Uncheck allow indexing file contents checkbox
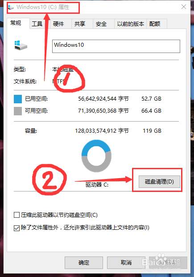 (x=17, y=228)
